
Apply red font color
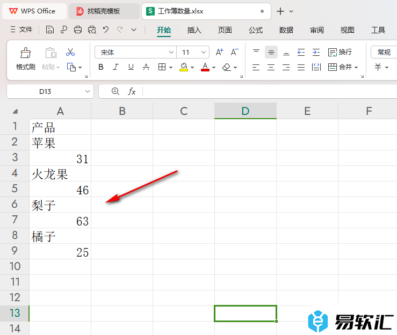(x=205, y=67)
